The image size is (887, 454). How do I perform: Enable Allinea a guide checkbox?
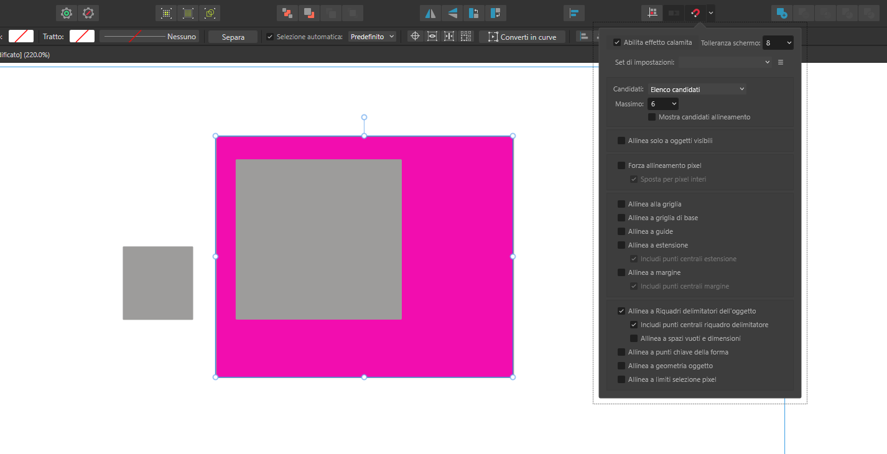pos(621,231)
